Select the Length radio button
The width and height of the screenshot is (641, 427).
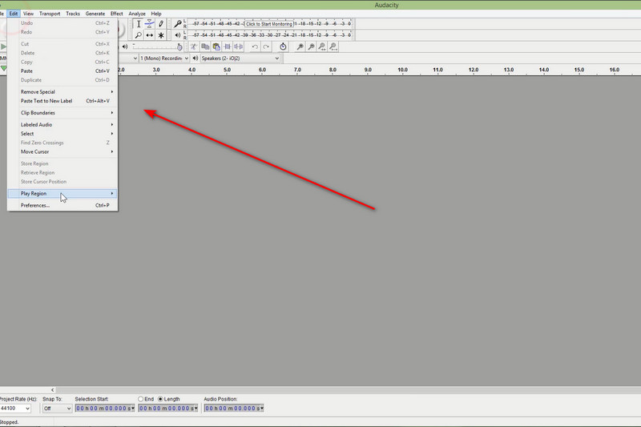[160, 399]
